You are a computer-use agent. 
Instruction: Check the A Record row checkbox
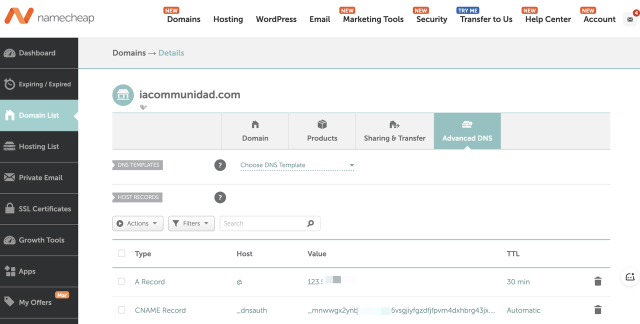[121, 281]
